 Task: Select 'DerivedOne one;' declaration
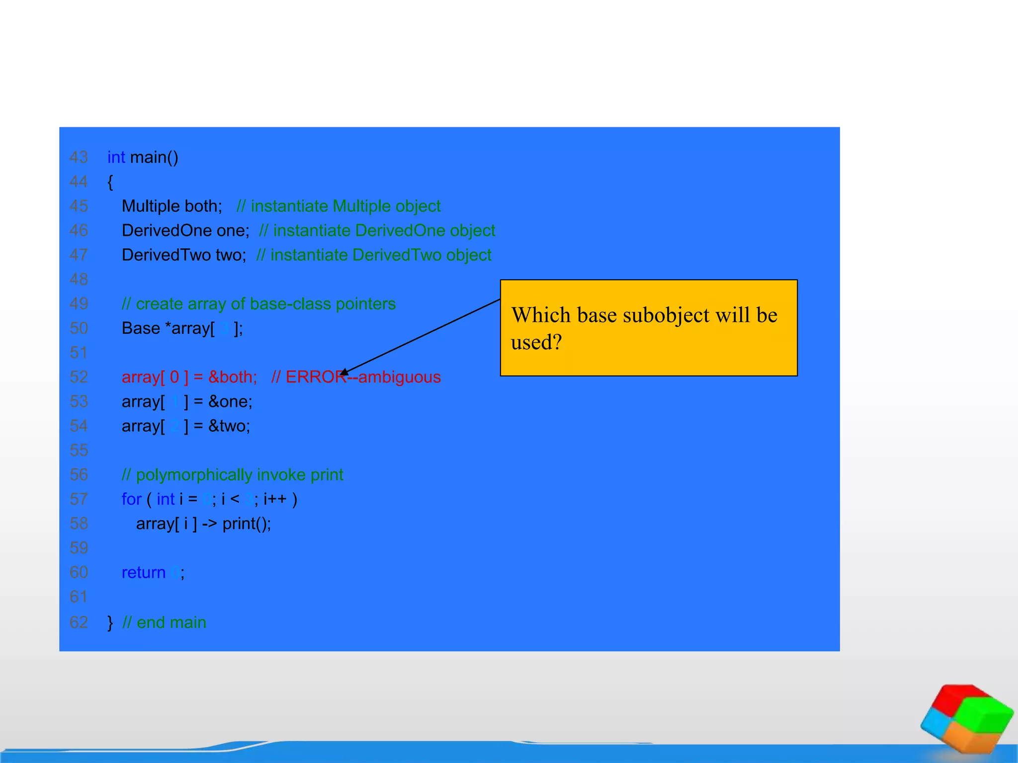185,230
